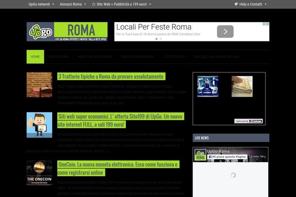
Task: Open the brick wall trattoria thumbnail
Action: (x=39, y=85)
